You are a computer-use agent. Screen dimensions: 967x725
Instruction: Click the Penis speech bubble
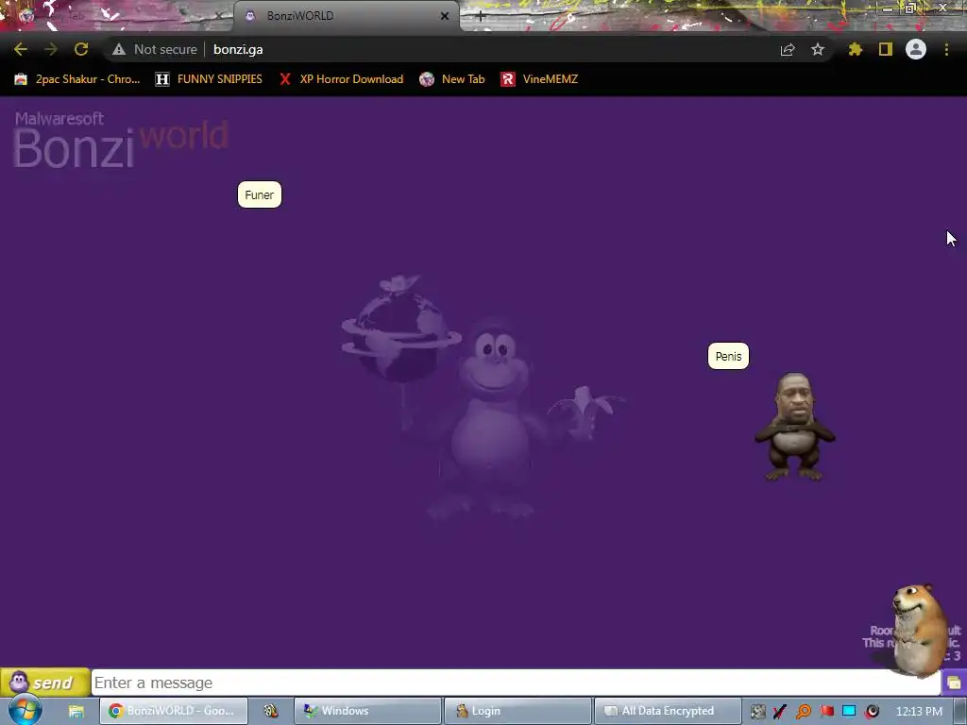click(x=728, y=356)
